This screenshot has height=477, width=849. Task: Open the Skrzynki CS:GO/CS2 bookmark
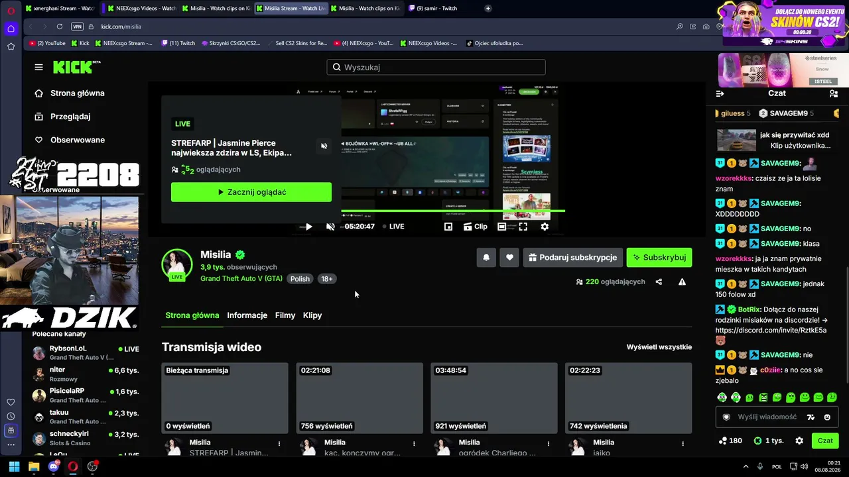tap(229, 43)
